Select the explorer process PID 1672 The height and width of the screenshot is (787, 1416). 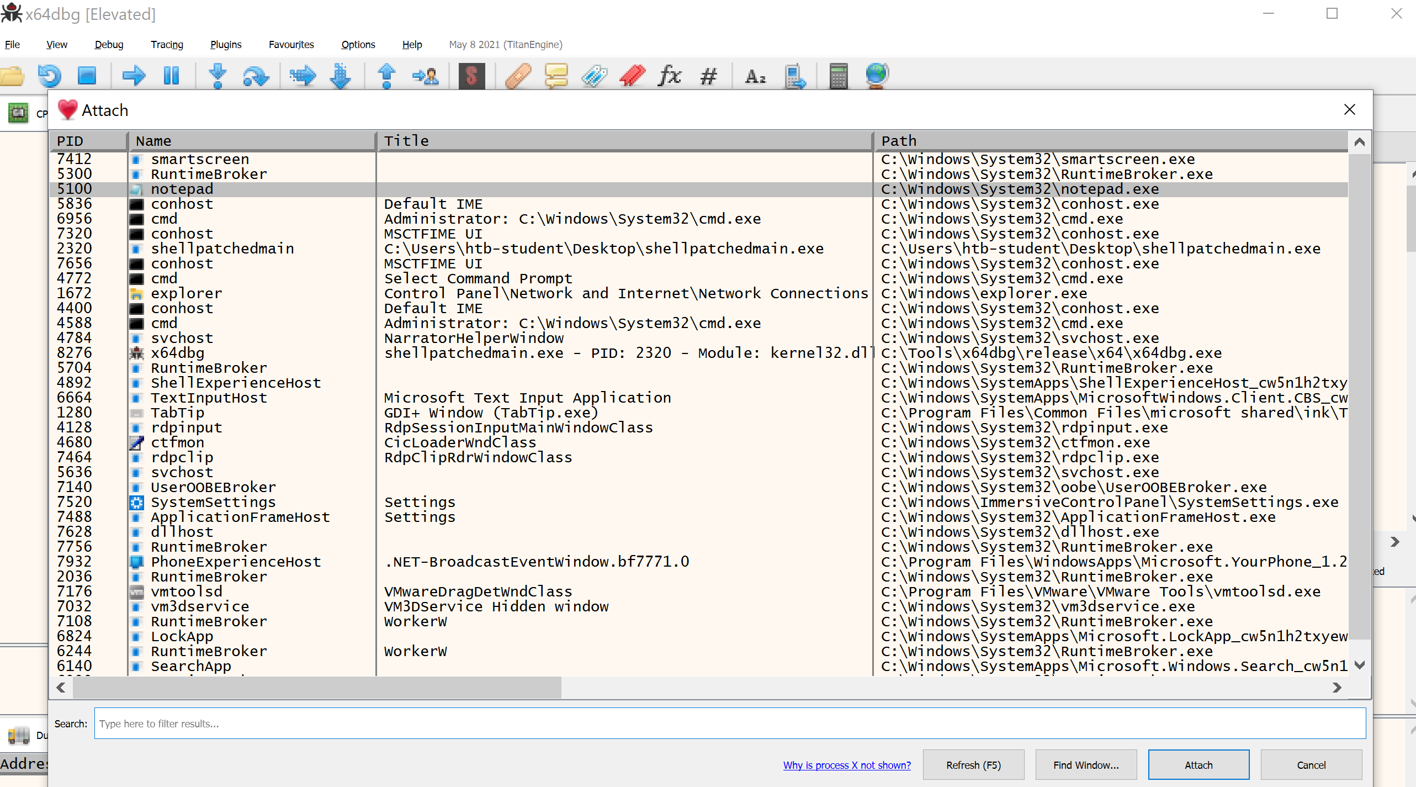click(x=699, y=293)
